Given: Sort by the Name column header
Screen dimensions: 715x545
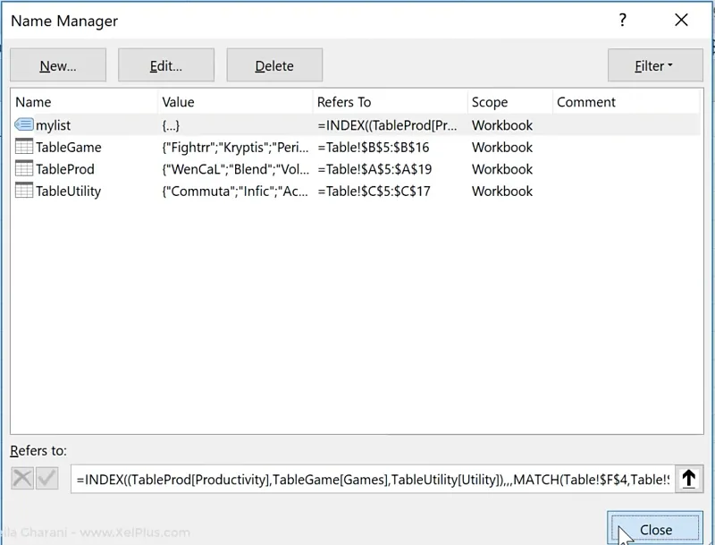Looking at the screenshot, I should click(x=84, y=102).
